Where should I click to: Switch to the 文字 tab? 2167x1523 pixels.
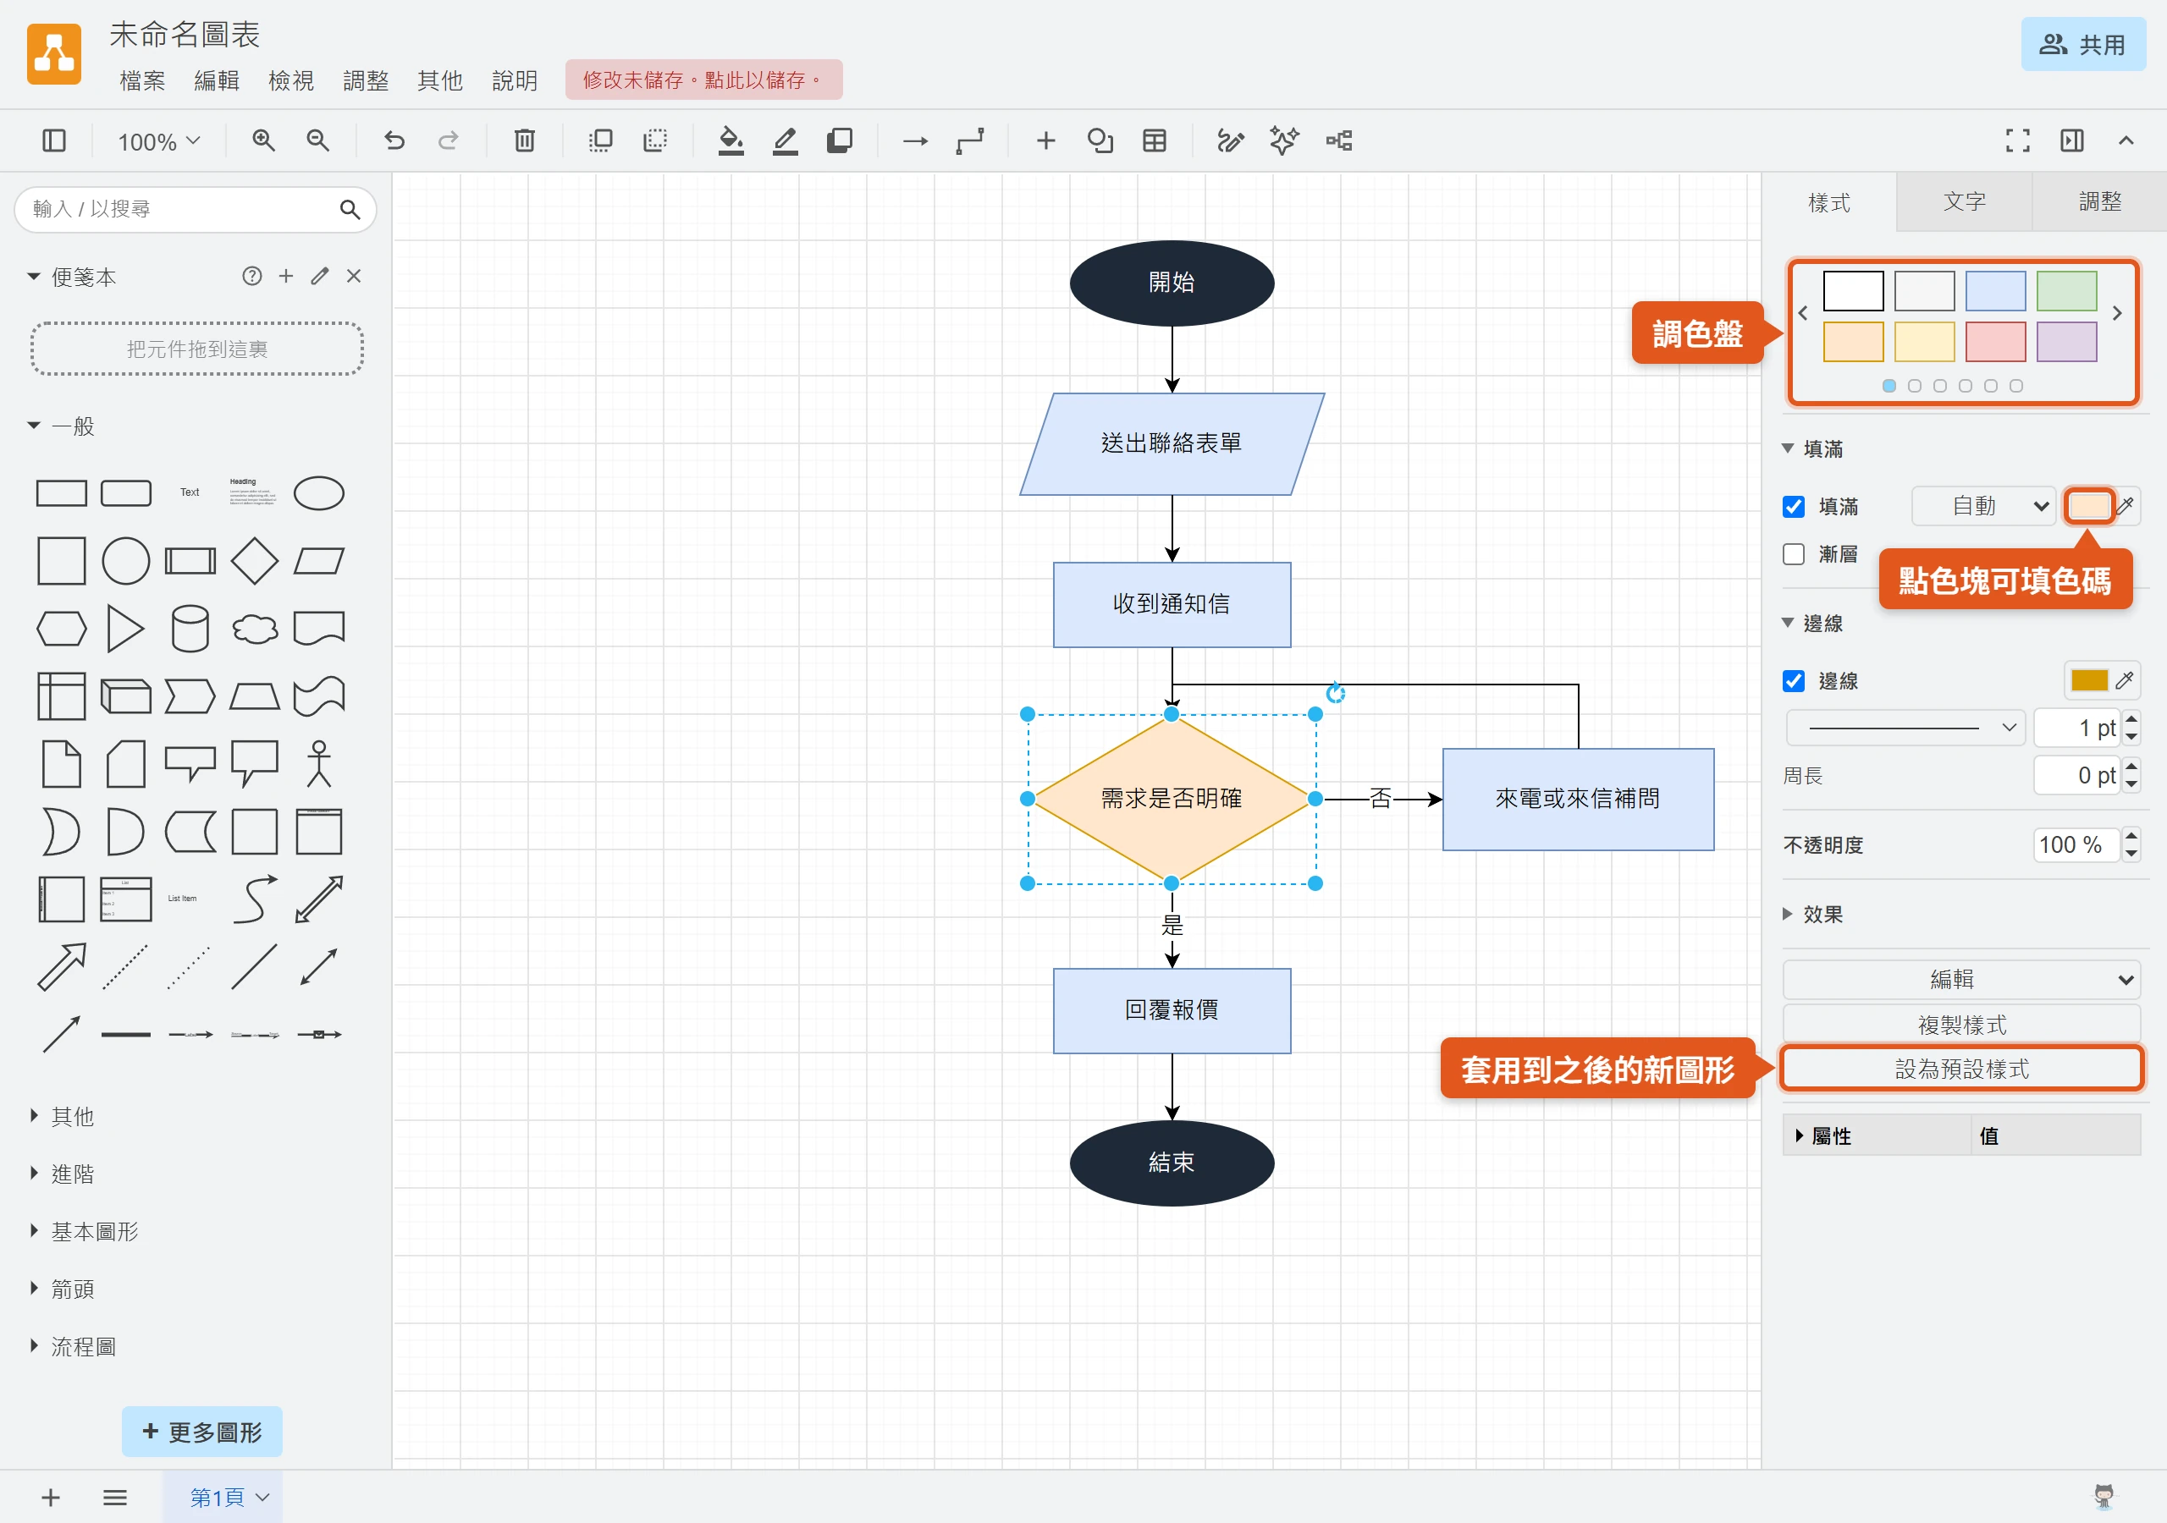[x=1963, y=202]
